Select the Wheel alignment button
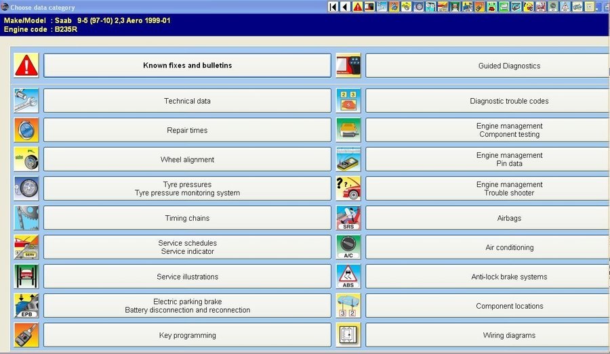Viewport: 610px width, 354px height. (x=187, y=160)
